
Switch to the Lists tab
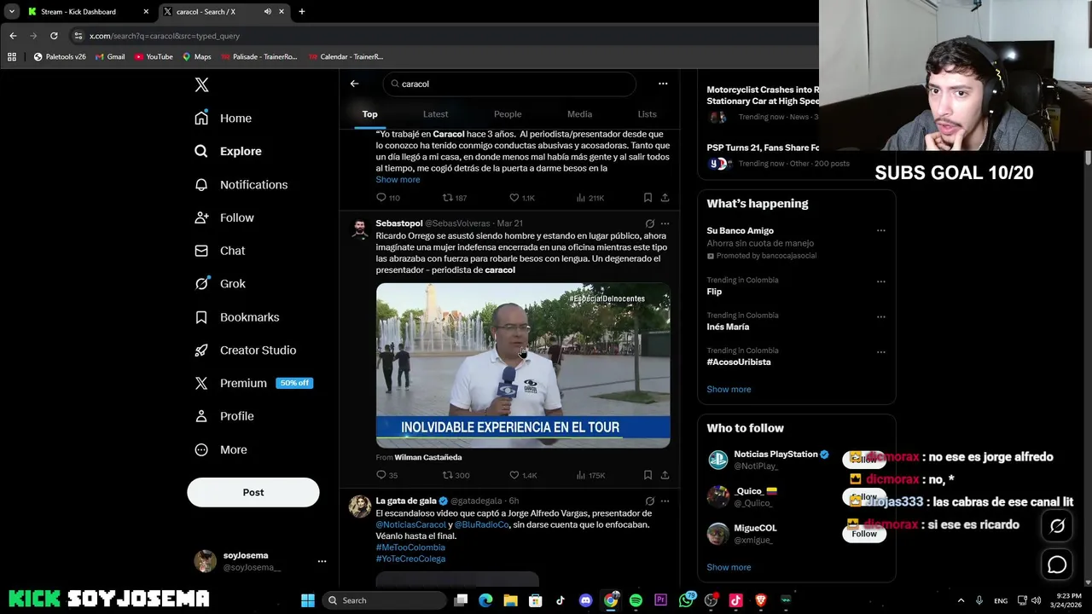click(x=647, y=113)
